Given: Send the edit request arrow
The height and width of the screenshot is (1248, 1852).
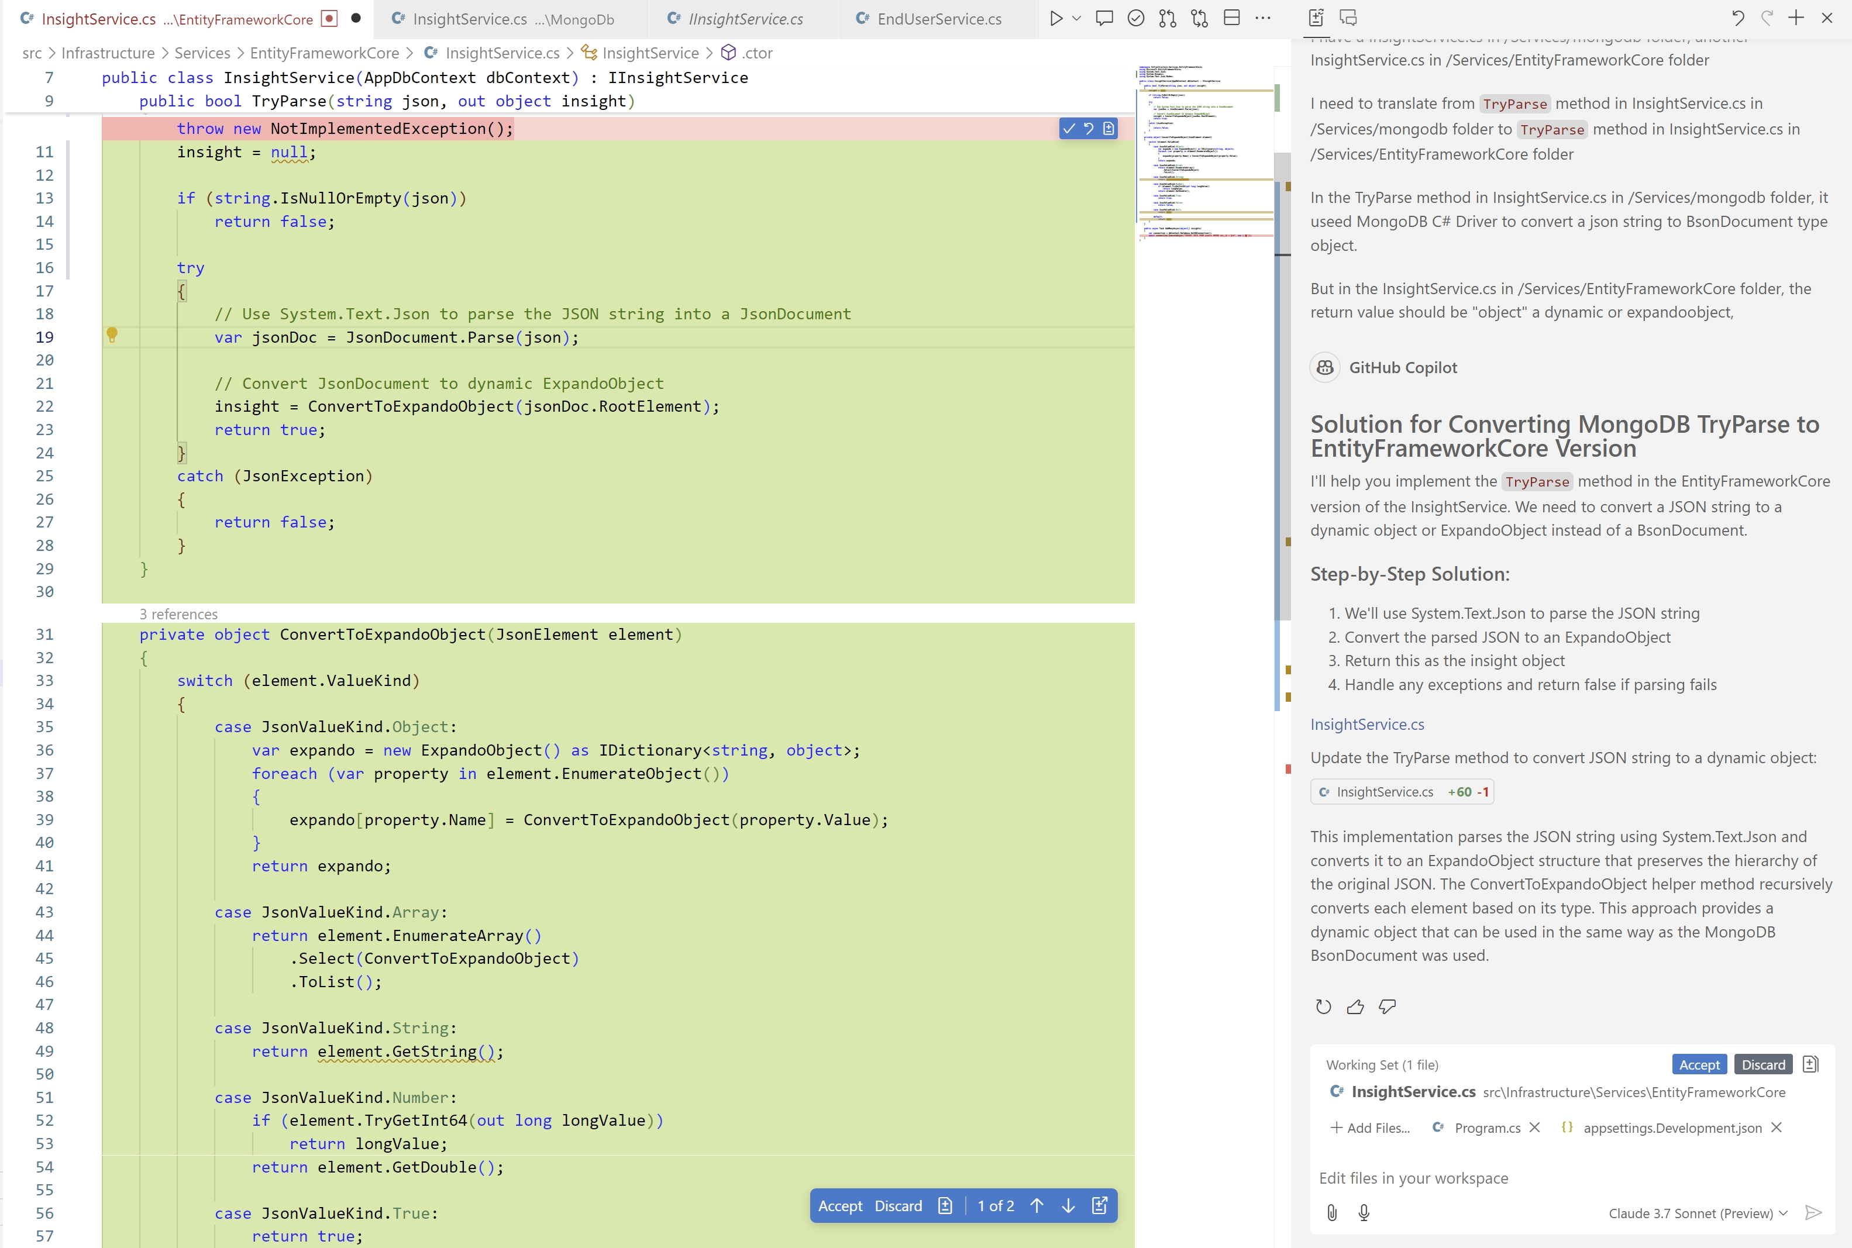Looking at the screenshot, I should click(x=1814, y=1212).
